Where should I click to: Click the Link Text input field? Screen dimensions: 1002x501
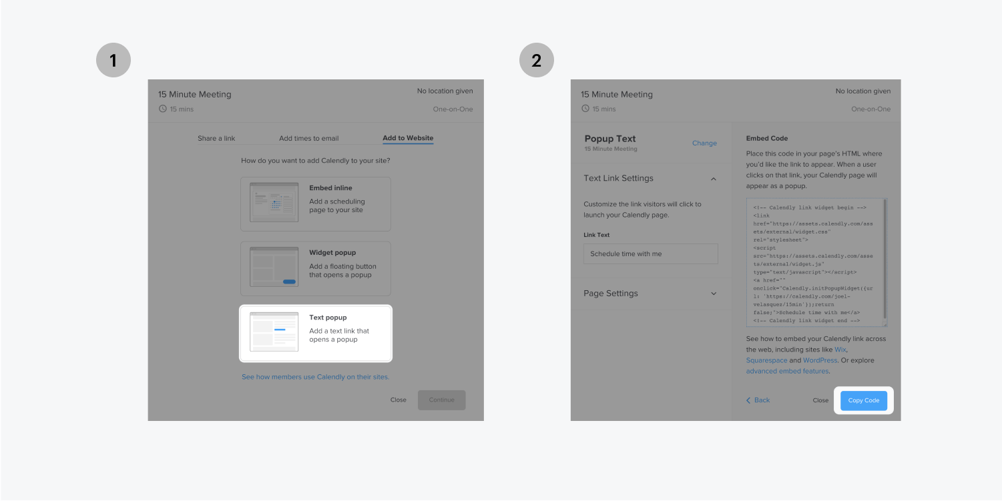(x=651, y=254)
